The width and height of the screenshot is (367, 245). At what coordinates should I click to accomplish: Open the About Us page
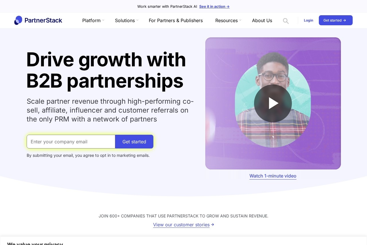click(x=262, y=20)
